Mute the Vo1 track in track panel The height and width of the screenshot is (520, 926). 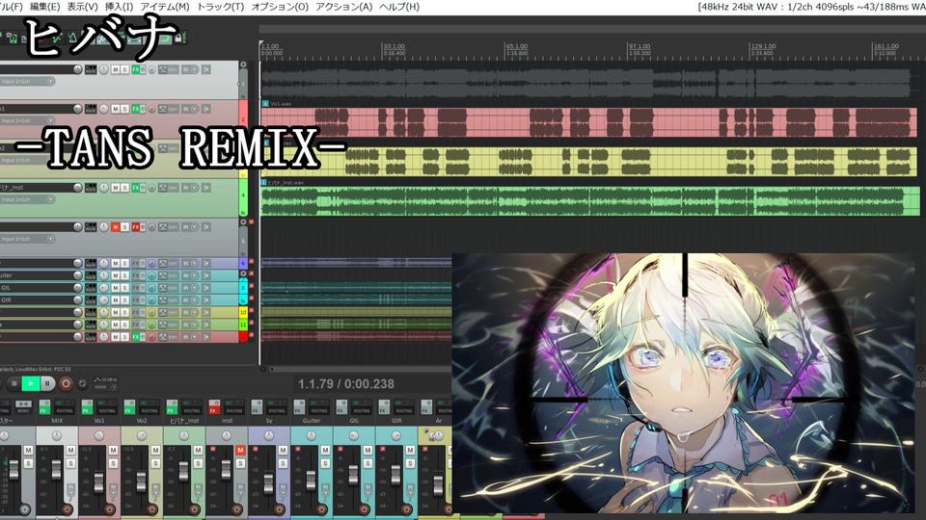tap(116, 109)
